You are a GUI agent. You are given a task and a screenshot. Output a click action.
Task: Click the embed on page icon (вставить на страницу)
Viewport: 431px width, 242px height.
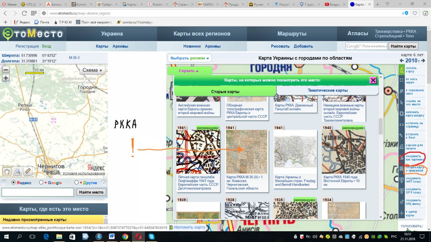[402, 124]
